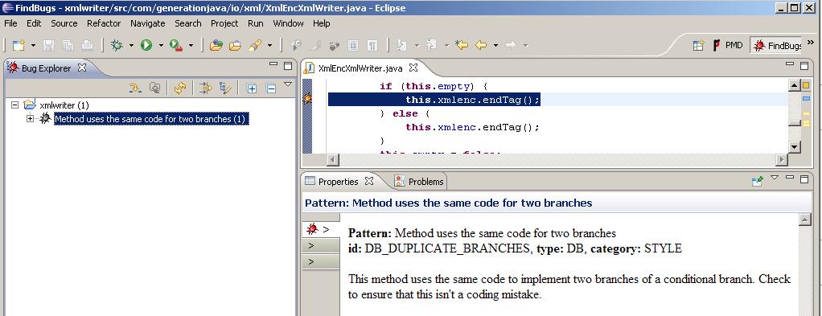Show hidden perspectives chevron

[811, 42]
